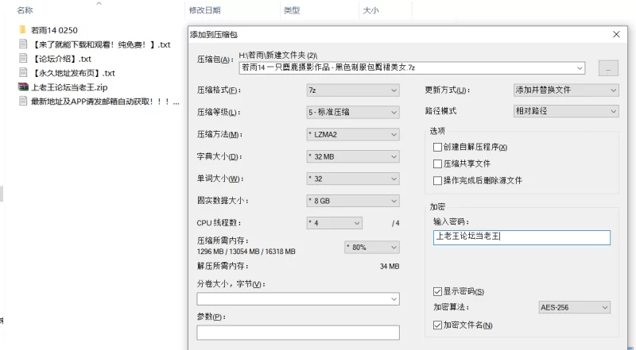
Task: Click the browse "..." button for archive path
Action: pyautogui.click(x=608, y=68)
